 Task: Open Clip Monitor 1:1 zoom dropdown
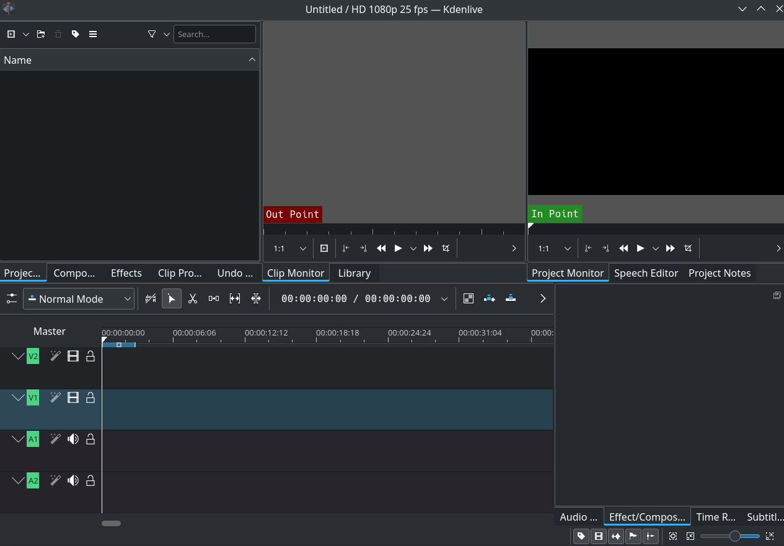point(290,248)
